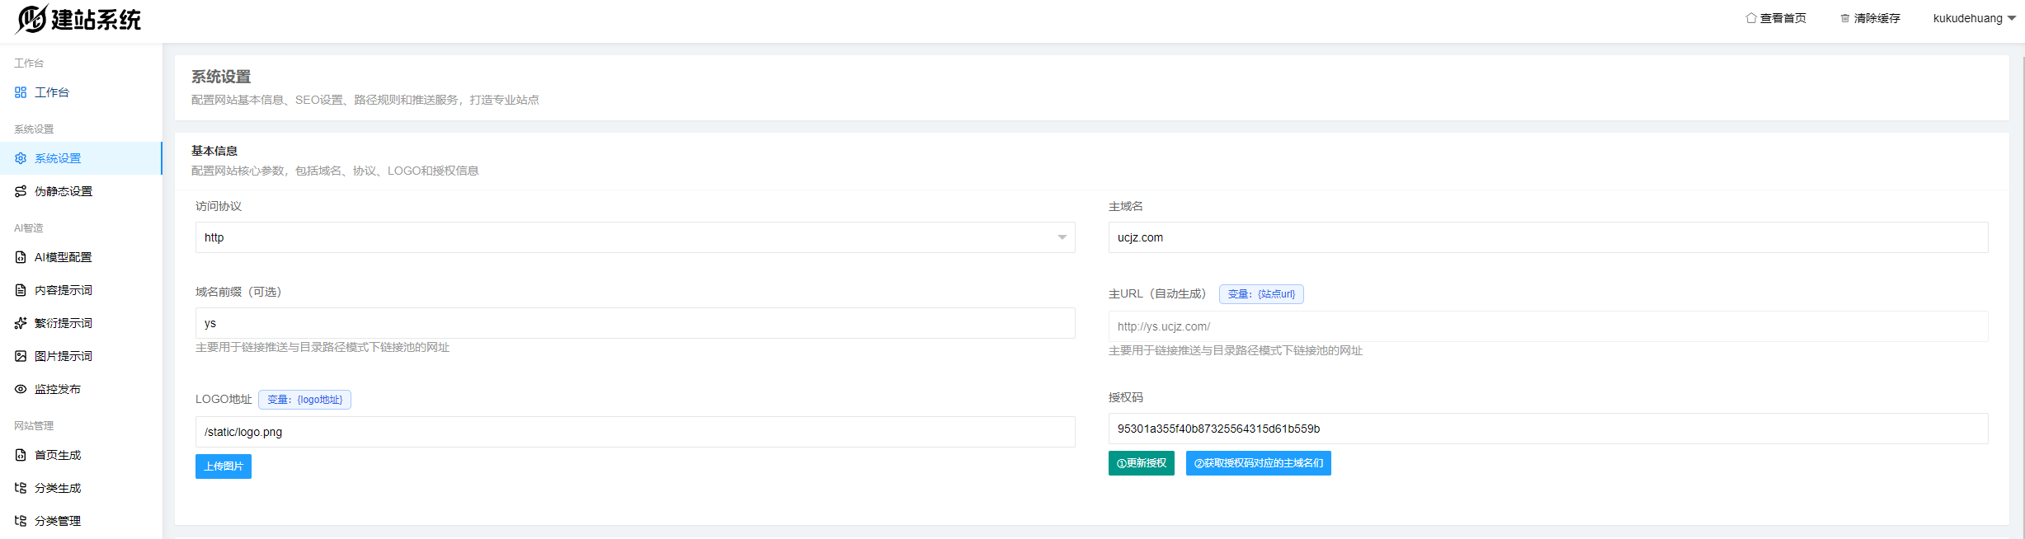Click the 内容提示词 document icon
Image resolution: width=2025 pixels, height=539 pixels.
(x=21, y=290)
